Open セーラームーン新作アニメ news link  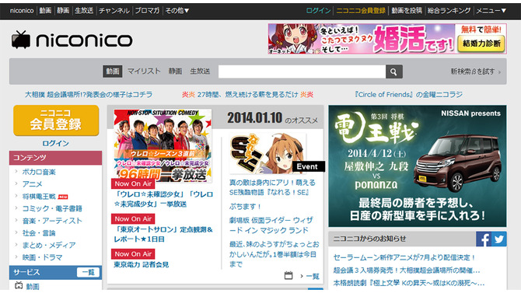tap(404, 258)
